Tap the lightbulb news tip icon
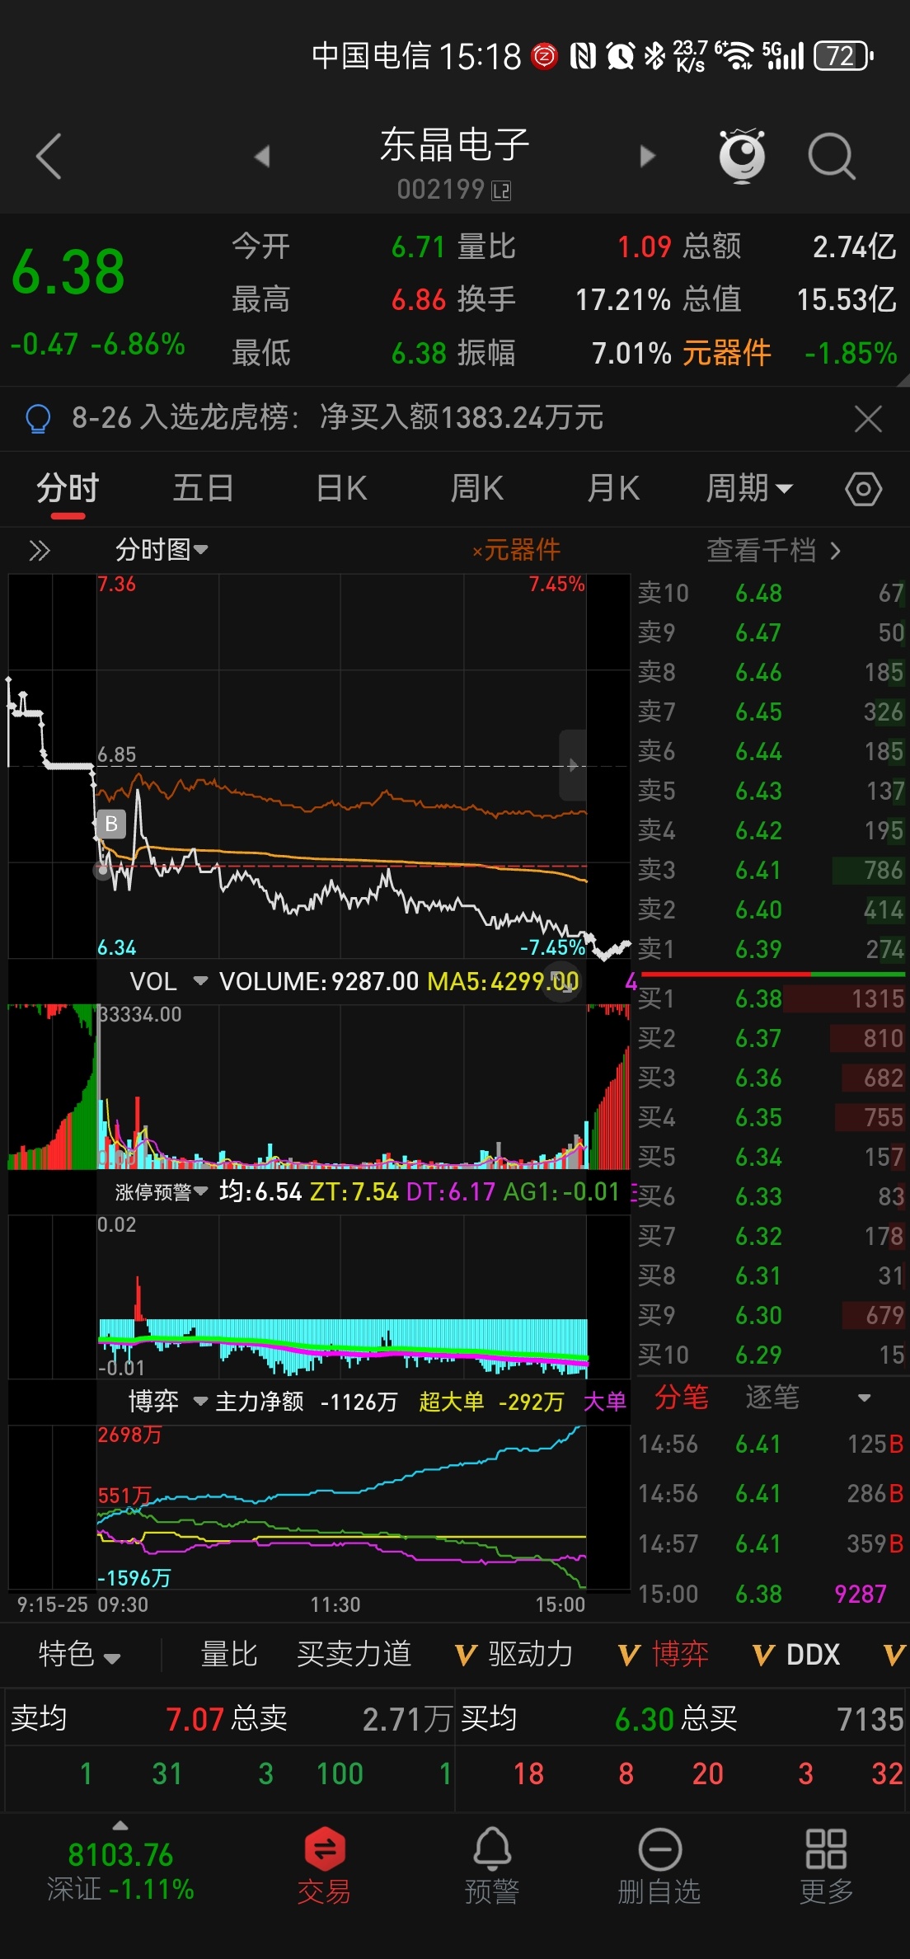 tap(39, 418)
